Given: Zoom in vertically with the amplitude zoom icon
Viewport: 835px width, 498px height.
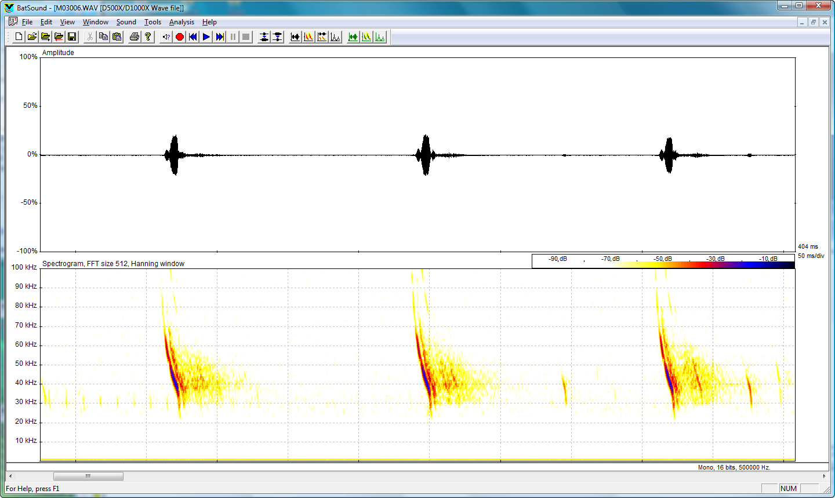Looking at the screenshot, I should coord(263,37).
